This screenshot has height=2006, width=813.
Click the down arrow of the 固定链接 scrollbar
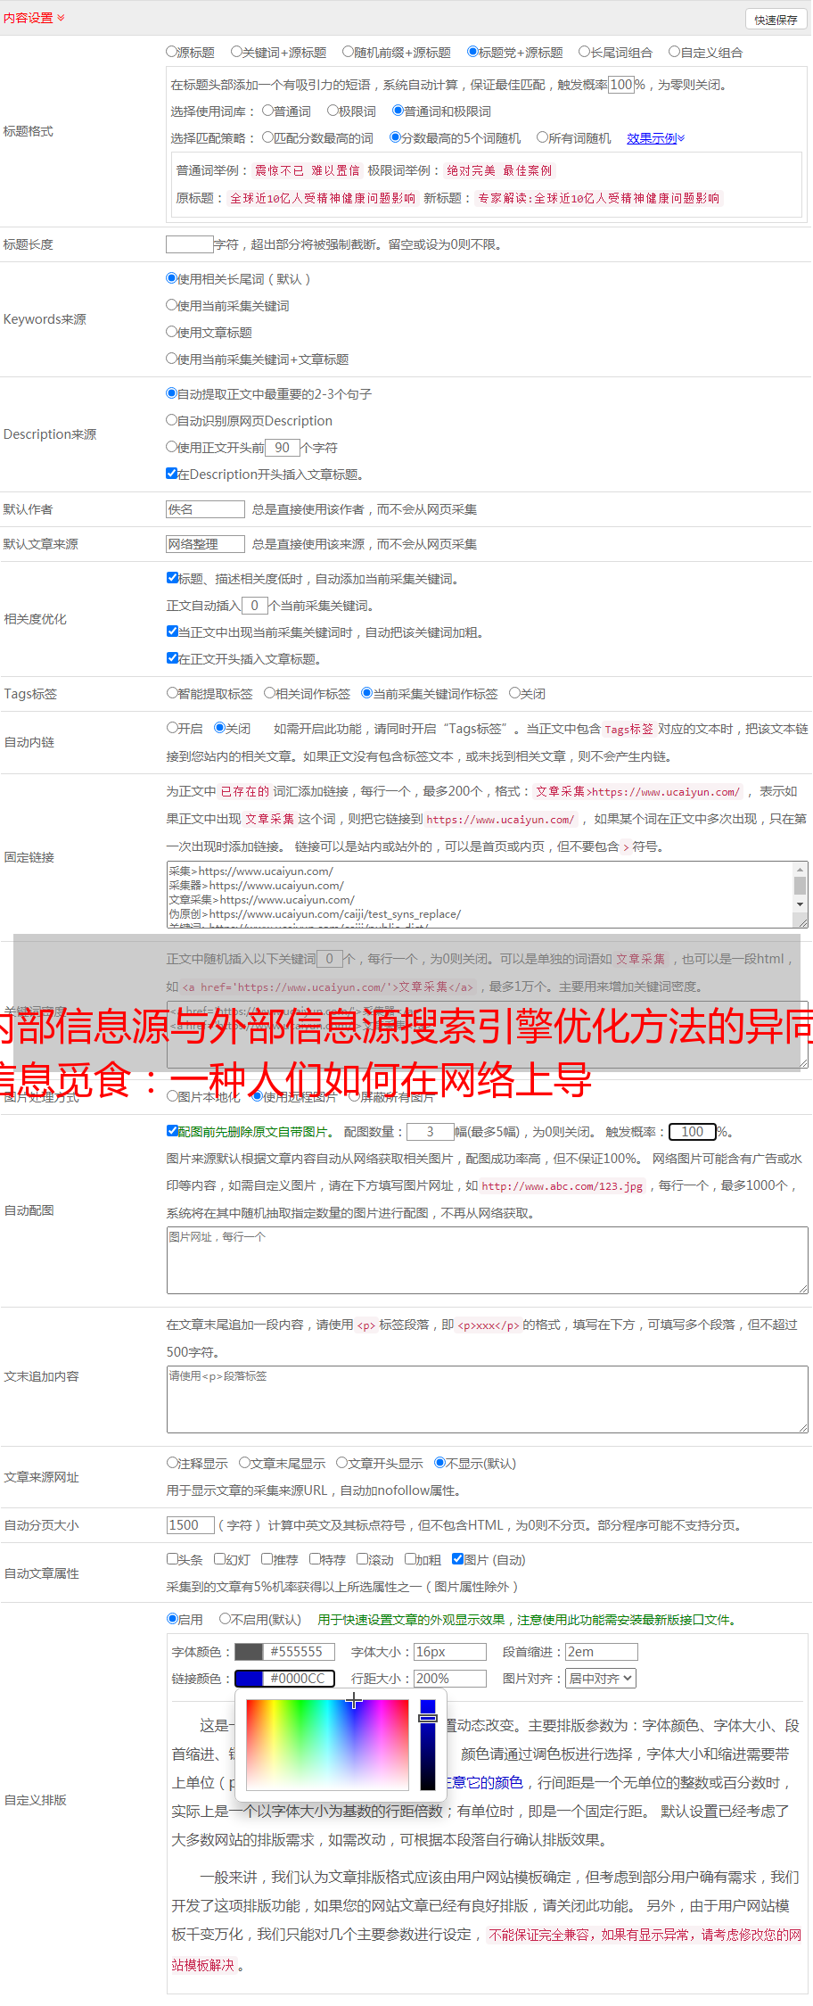[801, 904]
